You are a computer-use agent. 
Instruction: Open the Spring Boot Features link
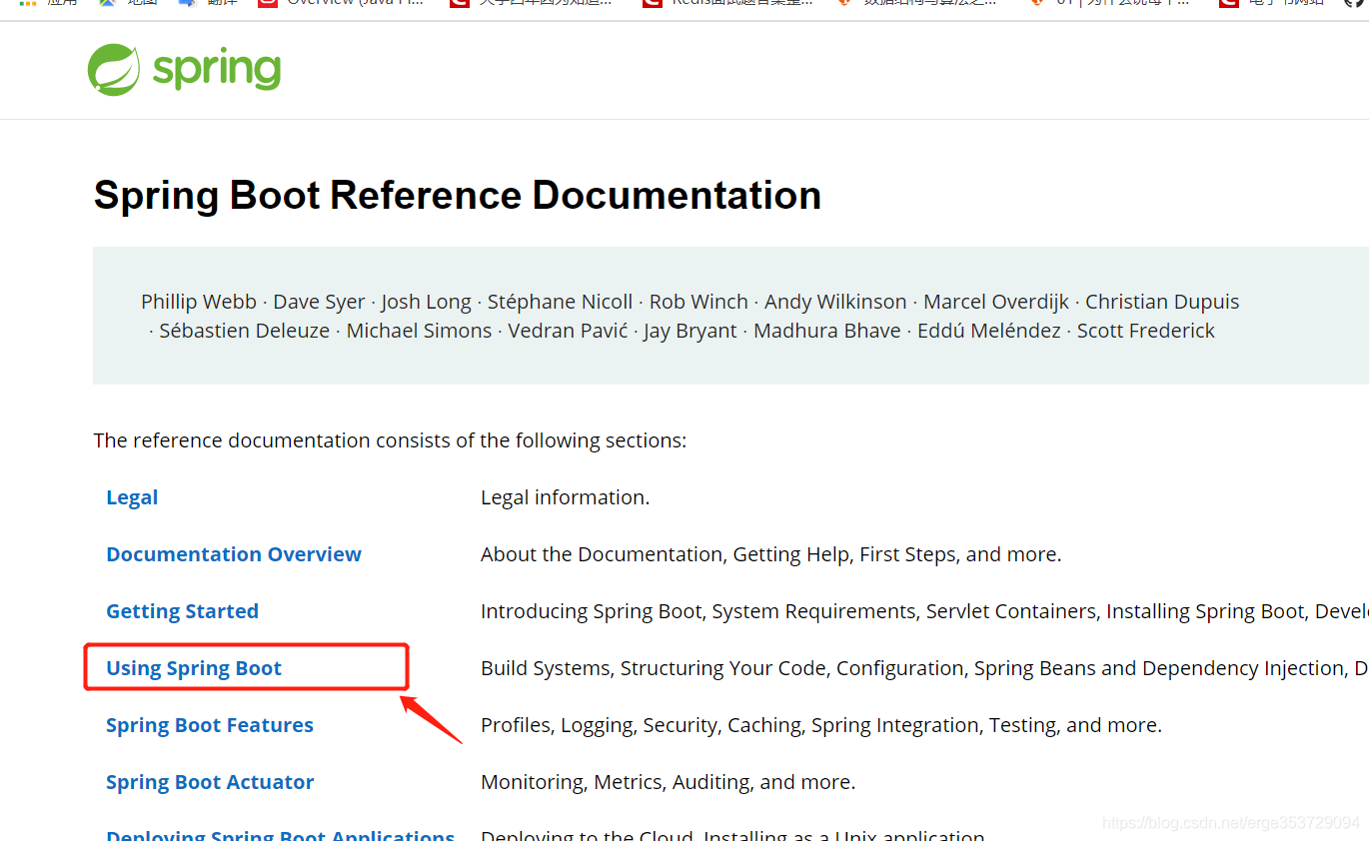coord(210,725)
